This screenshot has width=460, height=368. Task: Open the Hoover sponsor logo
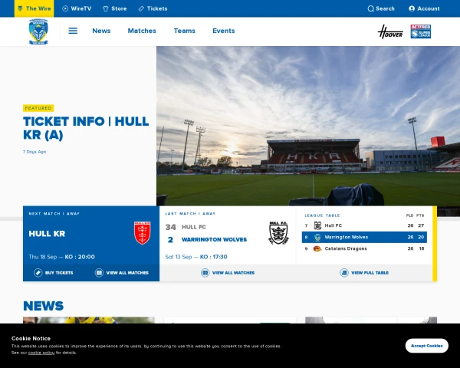click(390, 31)
